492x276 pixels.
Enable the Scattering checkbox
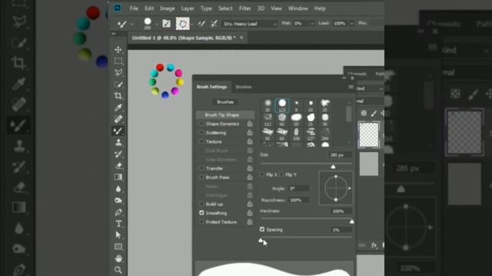[x=201, y=133]
